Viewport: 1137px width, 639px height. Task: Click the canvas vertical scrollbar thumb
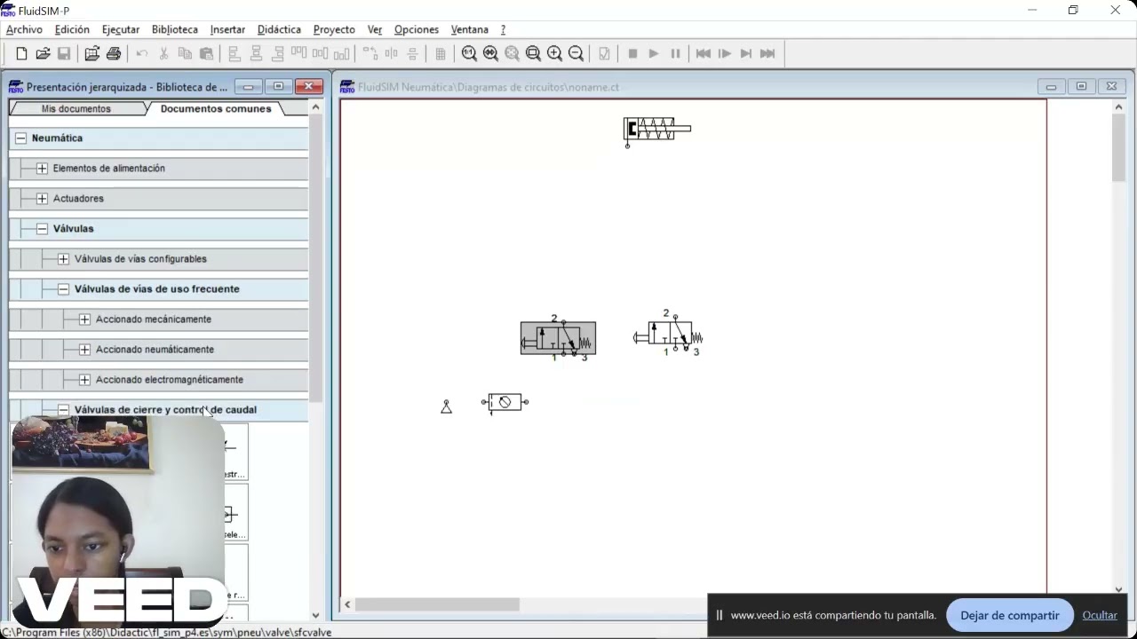coord(1118,148)
